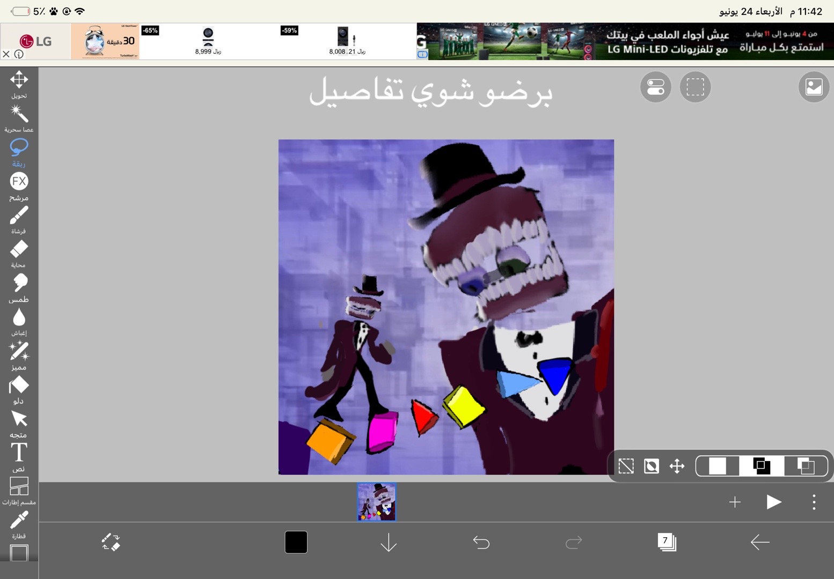The width and height of the screenshot is (834, 579).
Task: Switch between brush and eraser icon
Action: pyautogui.click(x=111, y=542)
